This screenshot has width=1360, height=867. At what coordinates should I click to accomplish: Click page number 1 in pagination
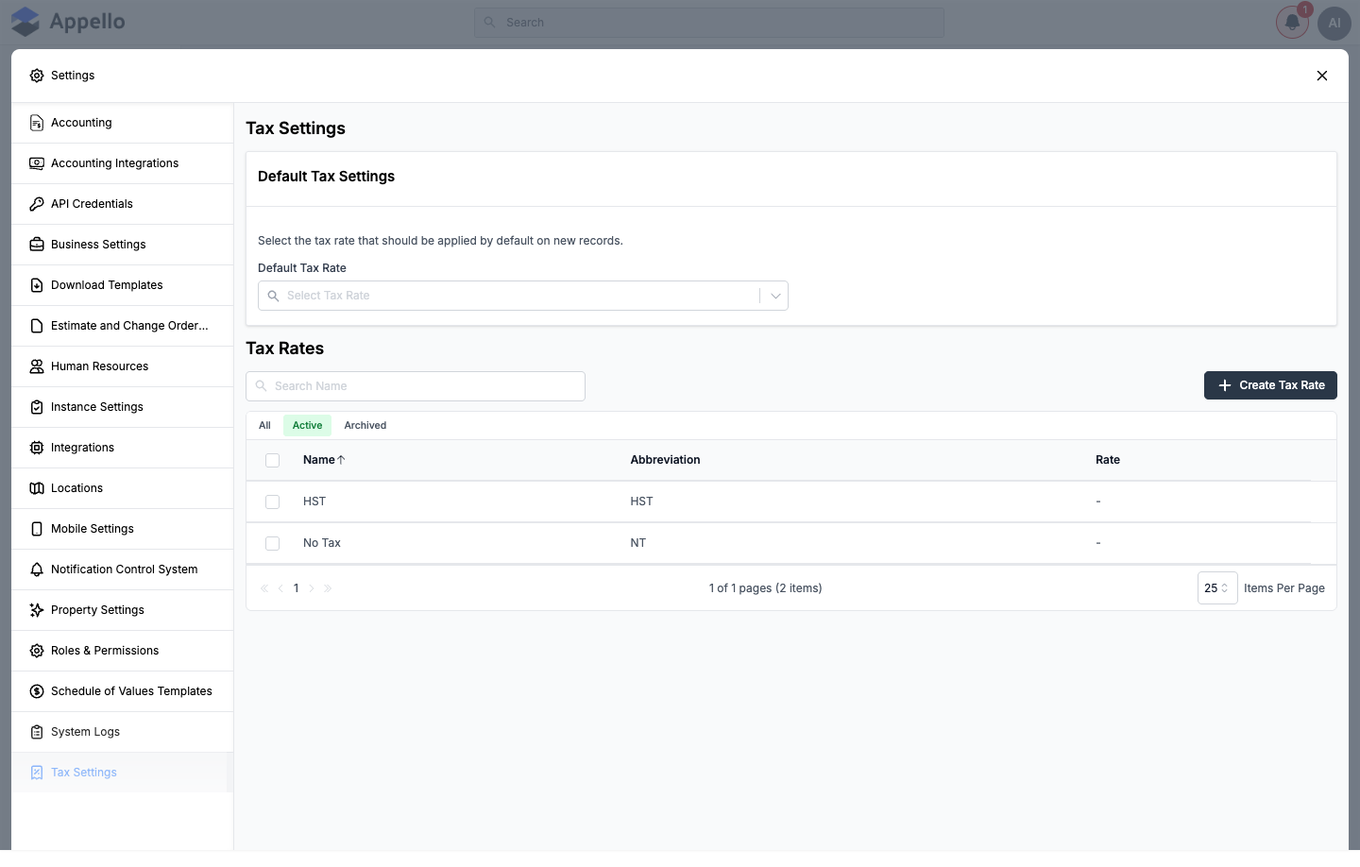(x=296, y=588)
